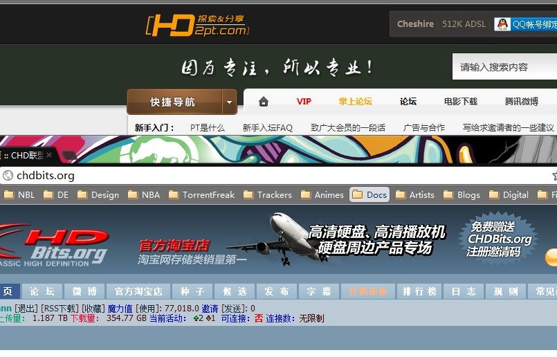The image size is (557, 357).
Task: Open the NBL bookmark folder
Action: [x=19, y=194]
